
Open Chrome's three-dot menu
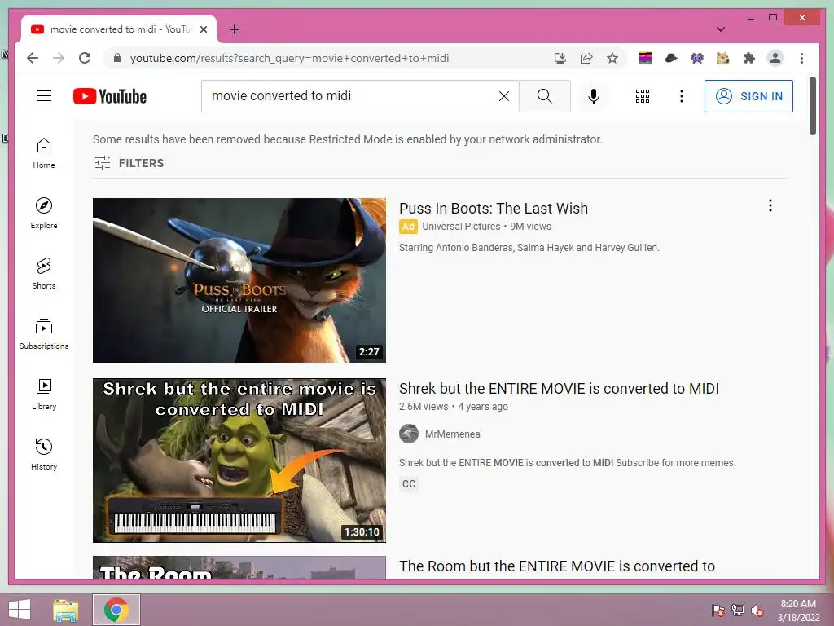(x=801, y=58)
